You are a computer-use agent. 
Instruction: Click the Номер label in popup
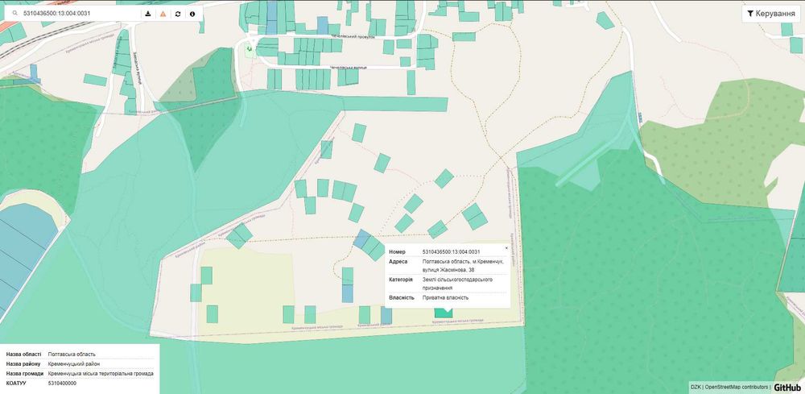[398, 251]
